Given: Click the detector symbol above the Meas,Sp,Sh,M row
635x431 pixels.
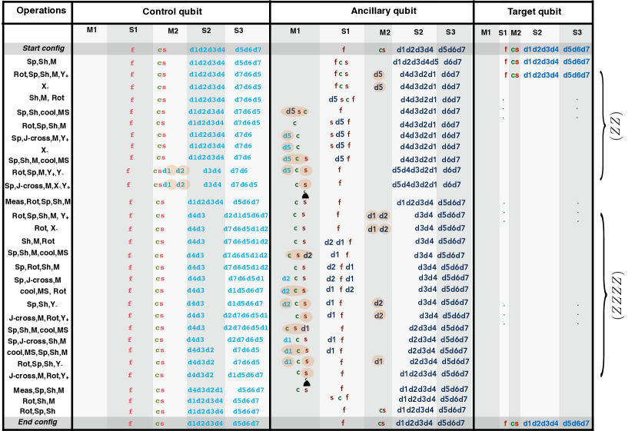Looking at the screenshot, I should coord(307,383).
